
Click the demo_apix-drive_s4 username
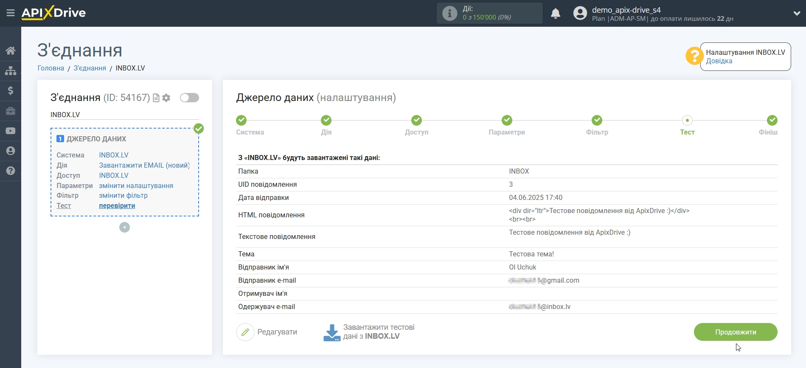click(626, 10)
